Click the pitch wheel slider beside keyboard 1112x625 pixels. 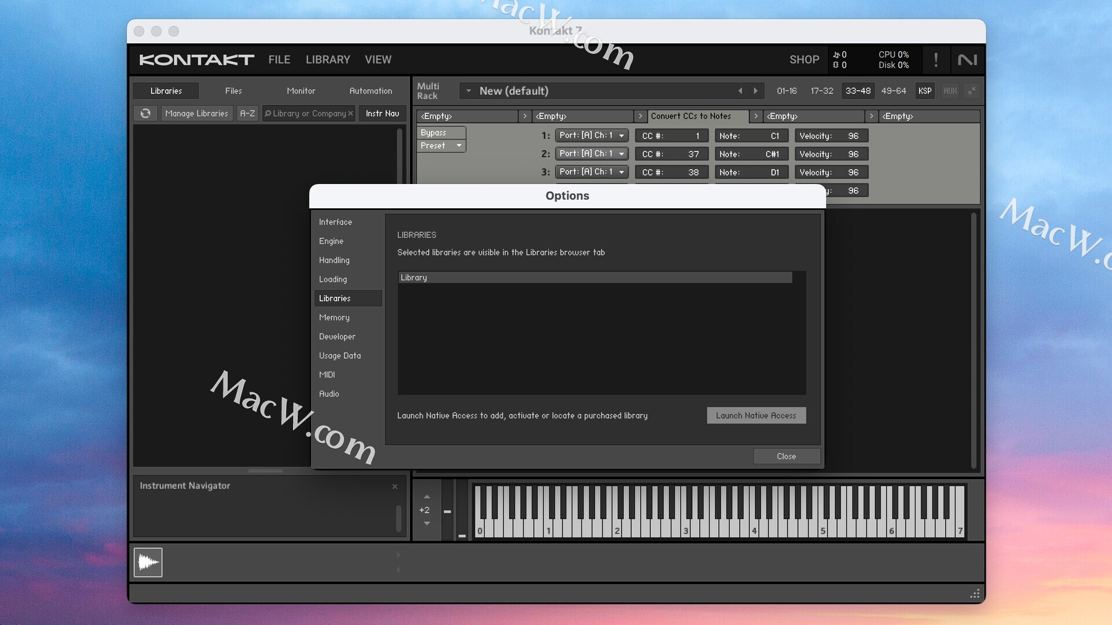(447, 510)
